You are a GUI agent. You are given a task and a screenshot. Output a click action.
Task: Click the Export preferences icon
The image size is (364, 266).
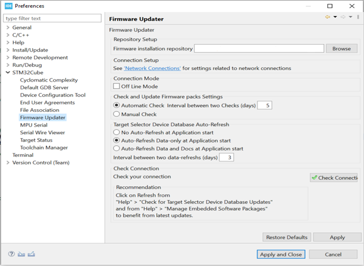[x=31, y=254]
